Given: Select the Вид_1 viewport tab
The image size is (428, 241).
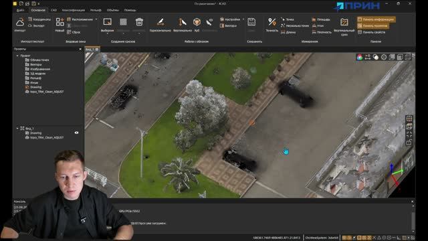Looking at the screenshot, I should point(92,50).
